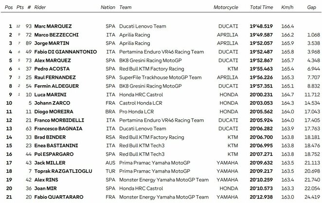Open Marco BEZZECCHI rider entry
The image size is (322, 203).
tap(56, 35)
